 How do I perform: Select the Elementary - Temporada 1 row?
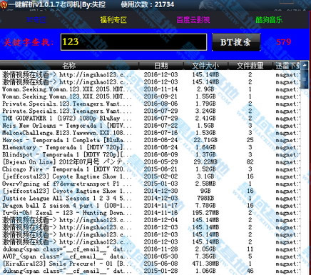point(151,147)
